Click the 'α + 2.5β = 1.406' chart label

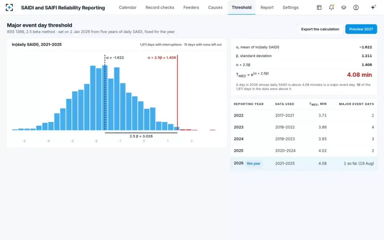162,58
